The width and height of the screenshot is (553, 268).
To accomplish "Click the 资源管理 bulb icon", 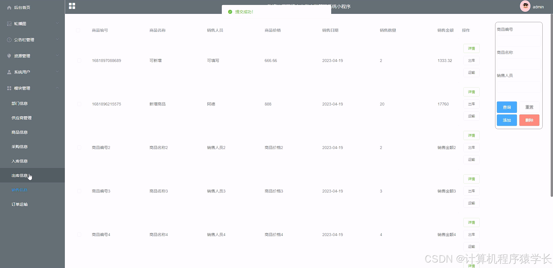I will [x=9, y=56].
